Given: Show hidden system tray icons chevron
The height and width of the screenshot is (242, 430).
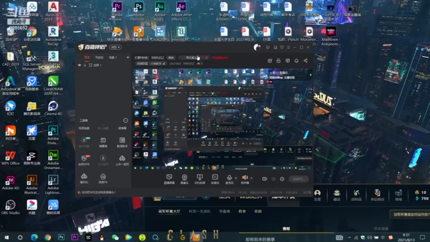Looking at the screenshot, I should (x=349, y=237).
